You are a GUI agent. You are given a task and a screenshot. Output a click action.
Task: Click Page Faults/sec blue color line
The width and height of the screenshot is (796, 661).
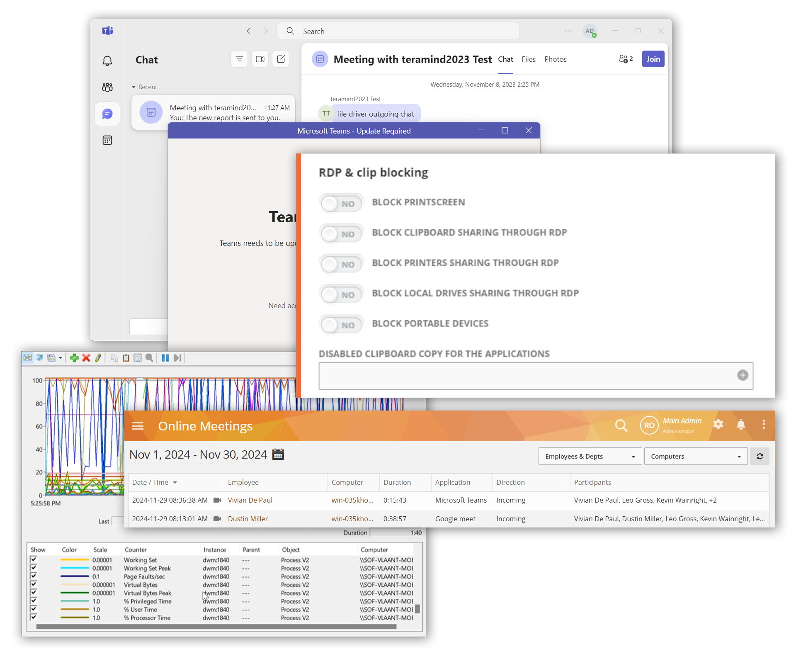tap(75, 576)
